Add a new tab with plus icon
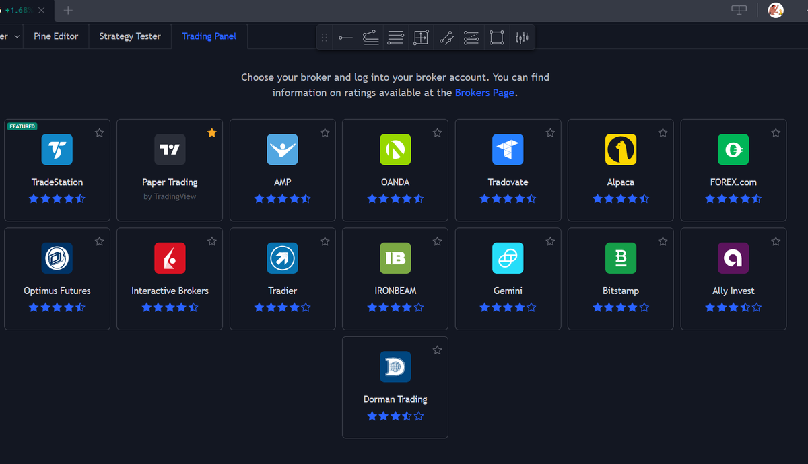Viewport: 808px width, 464px height. pos(68,10)
